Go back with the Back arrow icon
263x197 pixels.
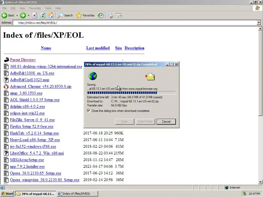click(x=5, y=15)
